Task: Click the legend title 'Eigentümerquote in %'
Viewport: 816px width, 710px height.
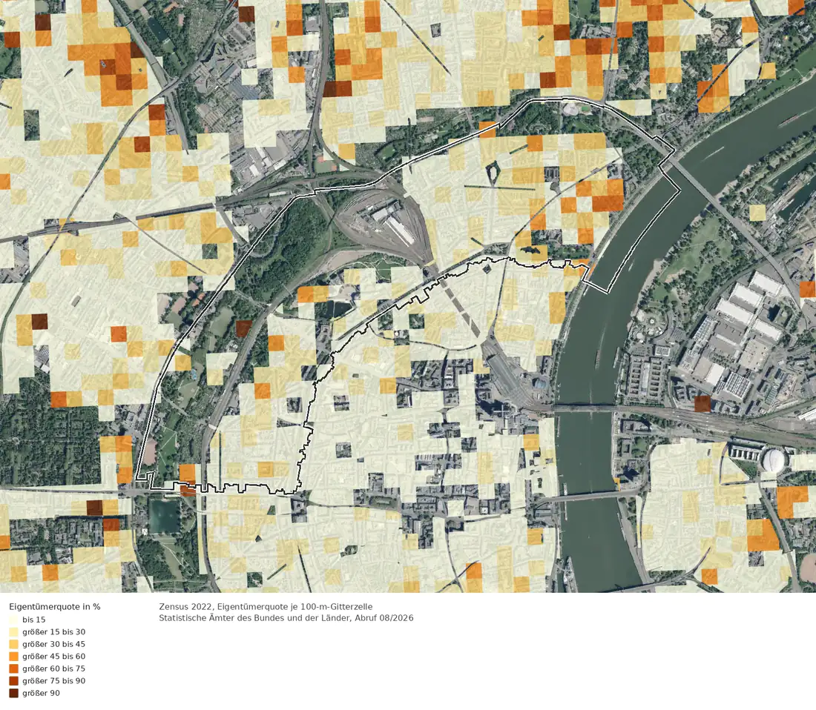Action: (x=55, y=606)
